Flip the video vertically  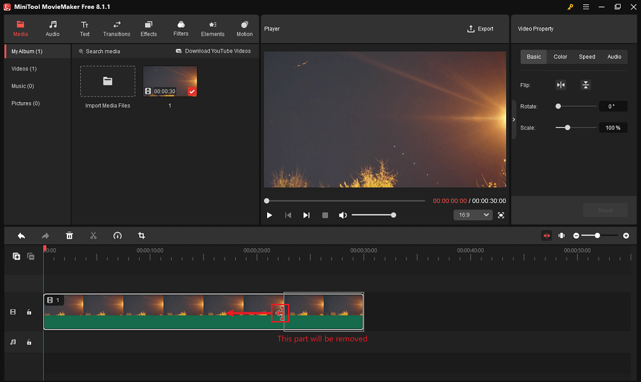pos(586,85)
